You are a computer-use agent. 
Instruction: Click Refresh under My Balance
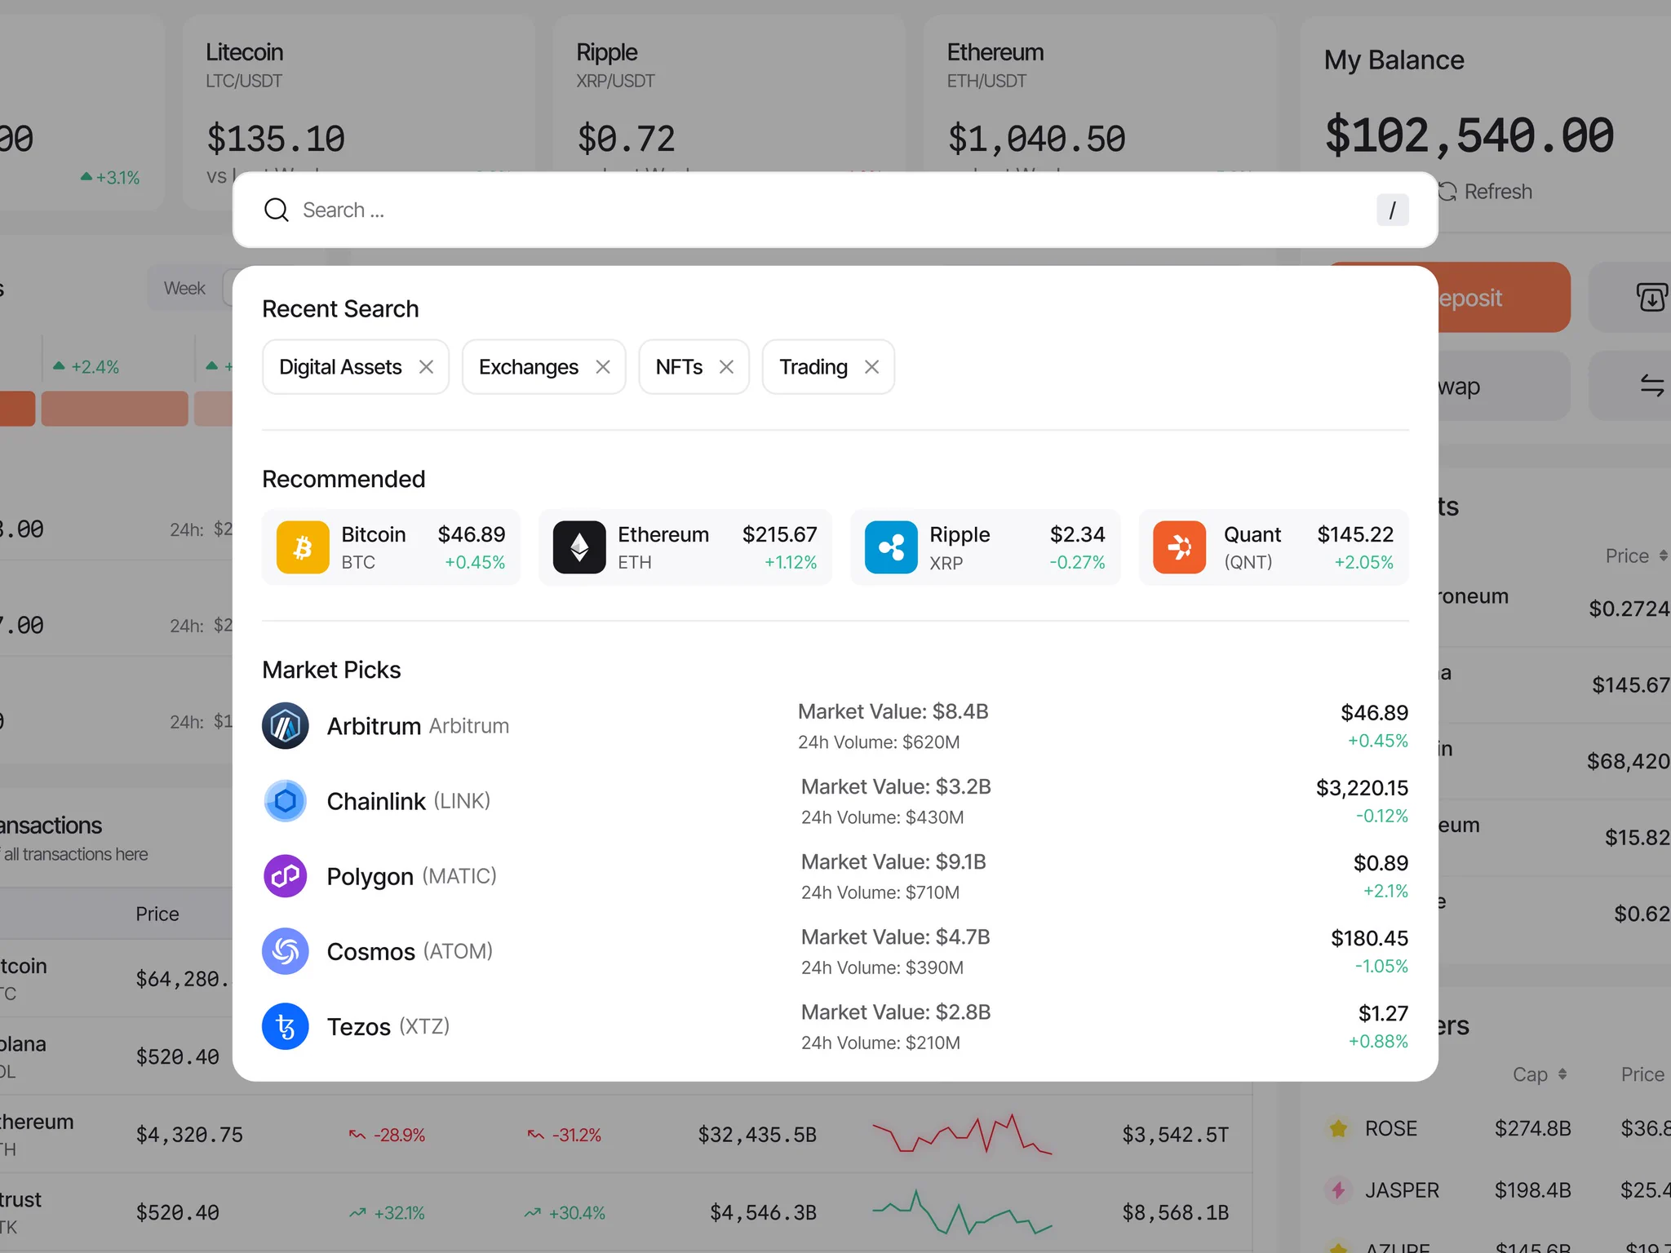tap(1498, 192)
